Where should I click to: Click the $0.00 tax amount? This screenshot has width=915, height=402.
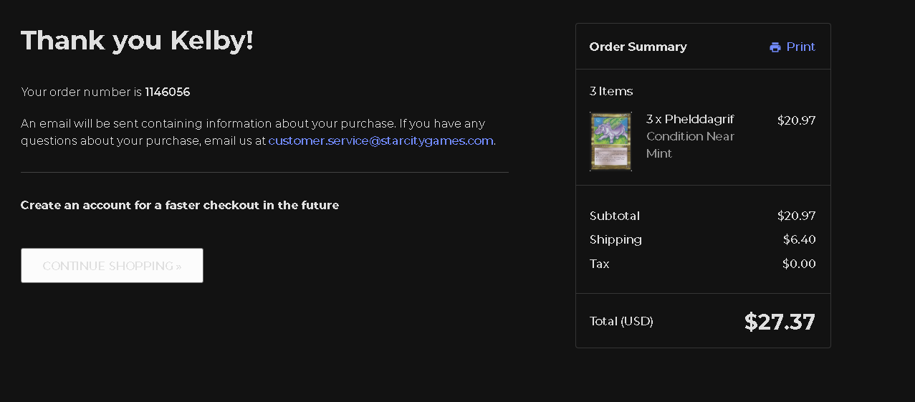(x=799, y=264)
